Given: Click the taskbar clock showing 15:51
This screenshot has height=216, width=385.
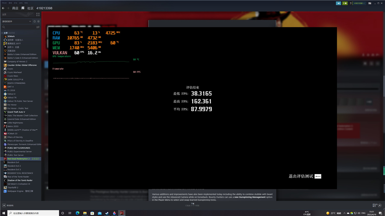Looking at the screenshot, I should tap(372, 213).
